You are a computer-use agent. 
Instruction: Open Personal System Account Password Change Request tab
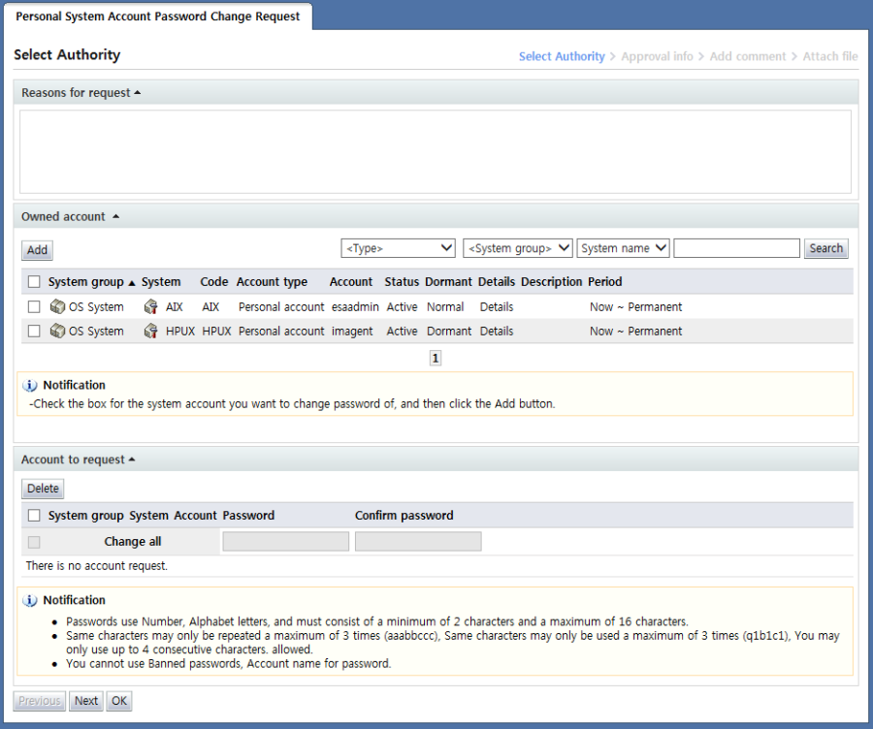158,16
